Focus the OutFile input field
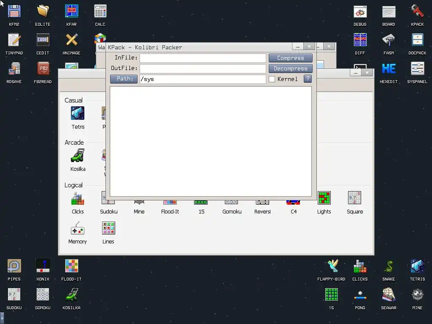432x324 pixels. (203, 69)
